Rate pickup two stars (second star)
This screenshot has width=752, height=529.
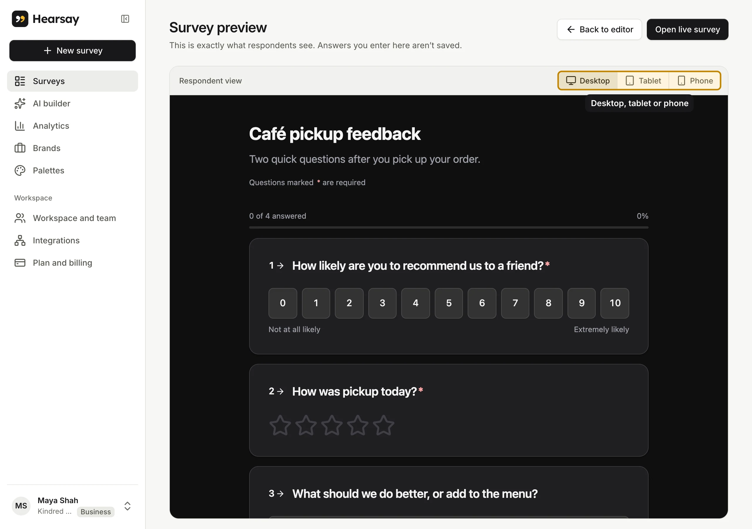tap(306, 426)
